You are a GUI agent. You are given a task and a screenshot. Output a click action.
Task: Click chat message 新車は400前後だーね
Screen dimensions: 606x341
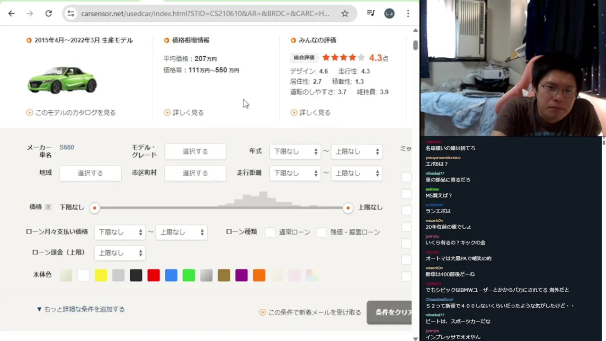[x=450, y=274]
